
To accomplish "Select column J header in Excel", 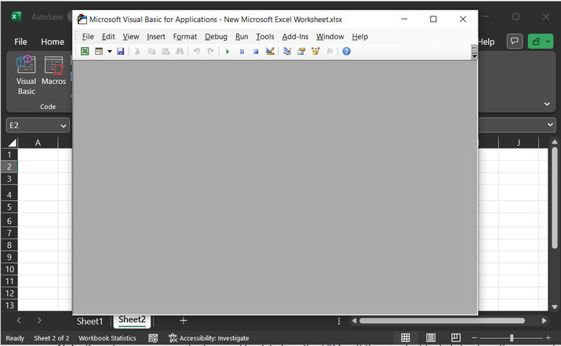I will point(519,143).
